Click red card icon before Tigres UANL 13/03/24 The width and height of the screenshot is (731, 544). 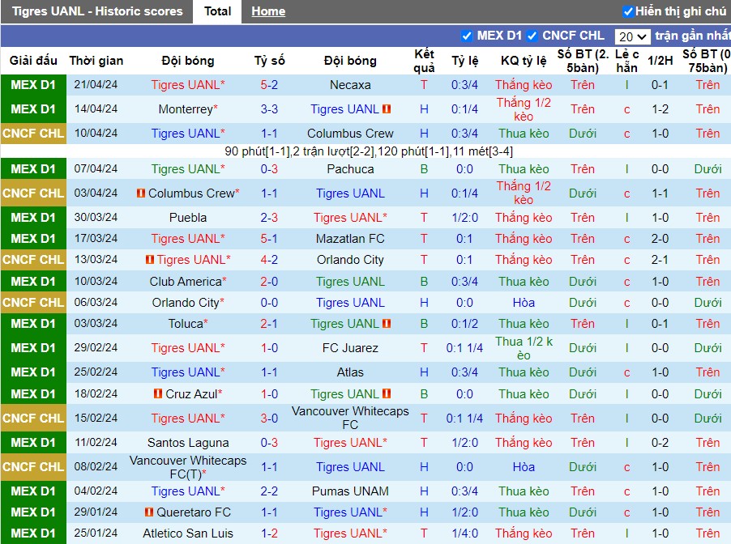click(x=150, y=259)
